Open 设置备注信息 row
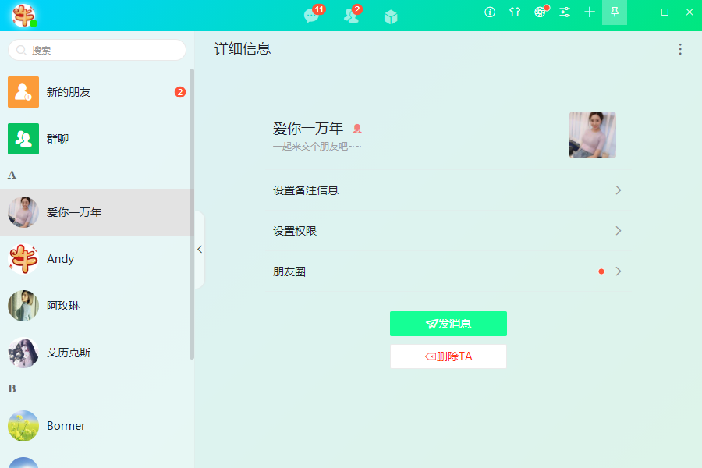 (448, 190)
